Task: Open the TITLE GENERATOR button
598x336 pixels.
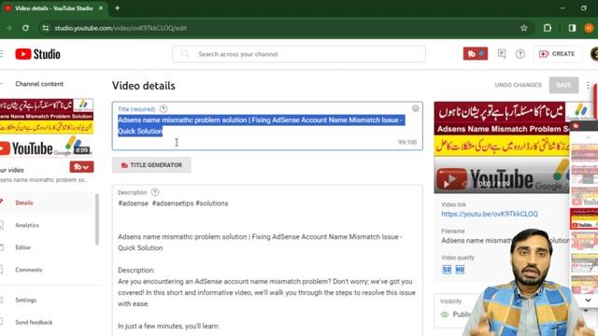Action: [151, 165]
